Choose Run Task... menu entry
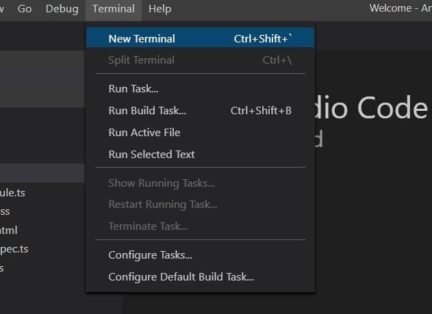Screen dimensions: 432x314 point(134,89)
